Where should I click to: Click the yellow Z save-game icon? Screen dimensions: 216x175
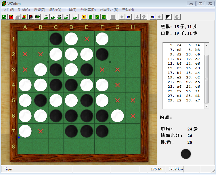coord(24,17)
